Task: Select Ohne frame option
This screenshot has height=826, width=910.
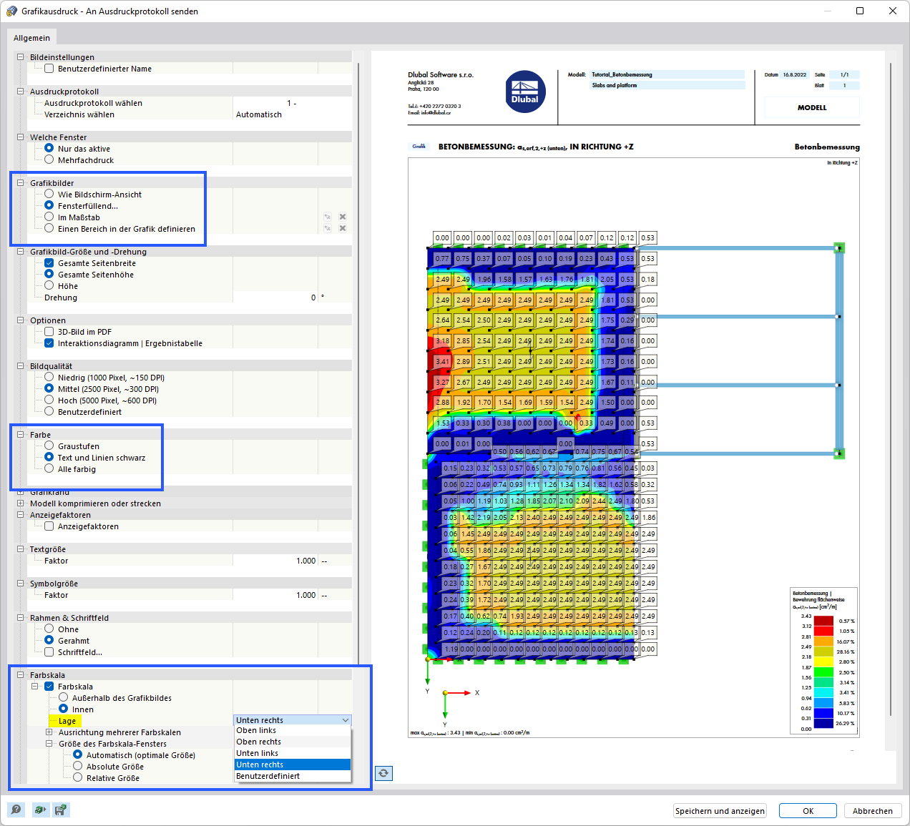Action: point(49,629)
